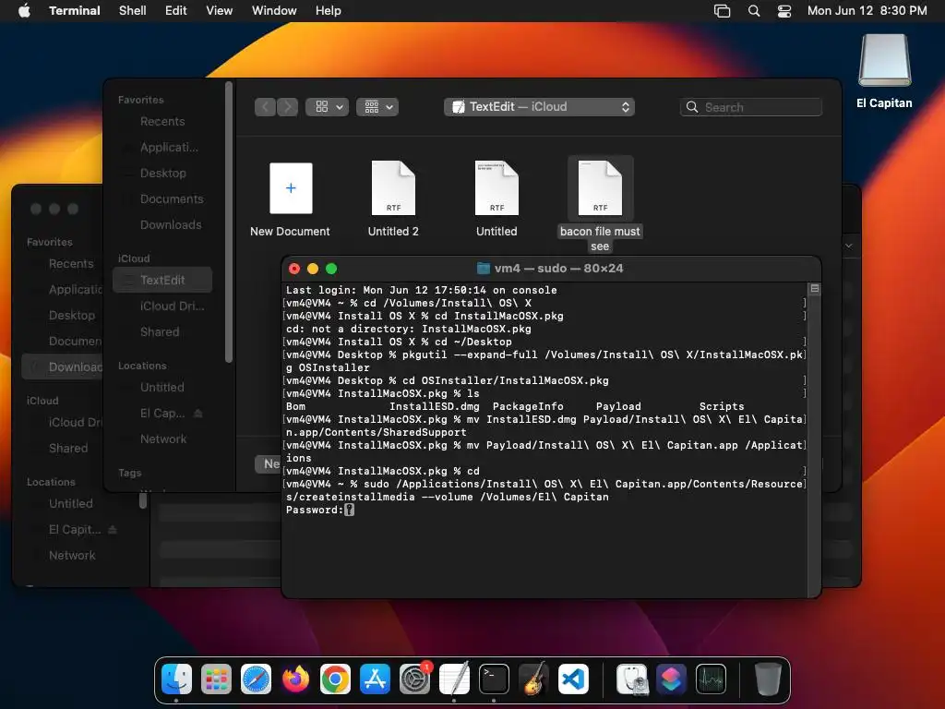The width and height of the screenshot is (945, 709).
Task: Open Visual Studio Code from the Dock
Action: click(573, 679)
